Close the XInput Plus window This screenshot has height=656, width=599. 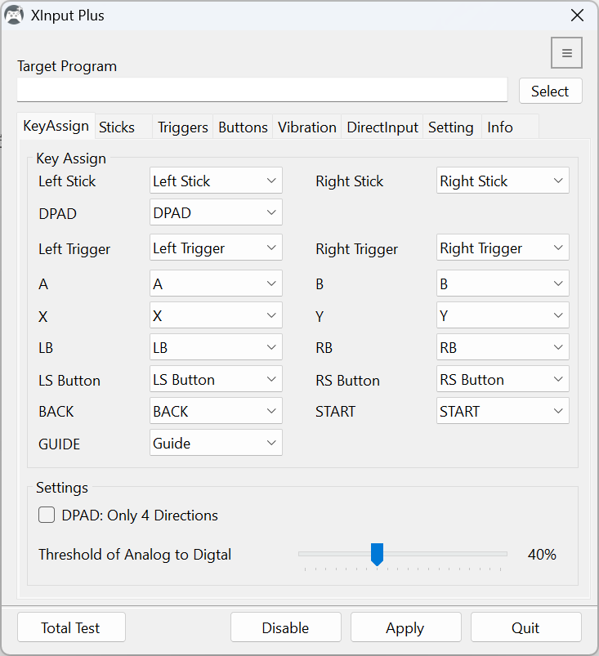pyautogui.click(x=577, y=16)
